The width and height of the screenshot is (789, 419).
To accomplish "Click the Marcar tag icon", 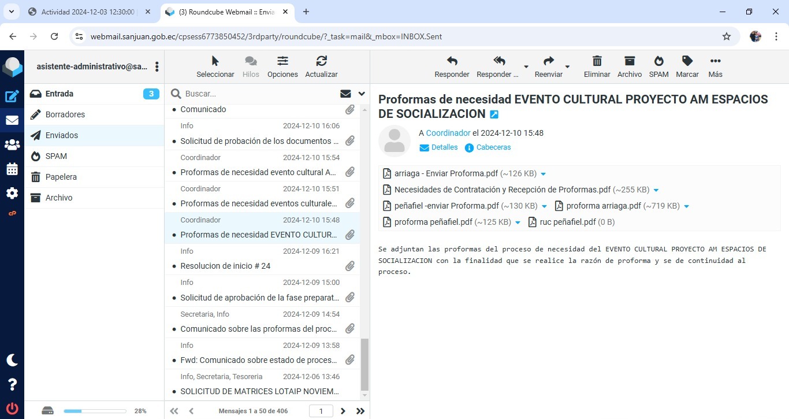I will (687, 66).
